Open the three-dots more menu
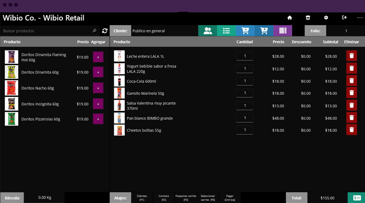The height and width of the screenshot is (203, 365). pyautogui.click(x=360, y=17)
